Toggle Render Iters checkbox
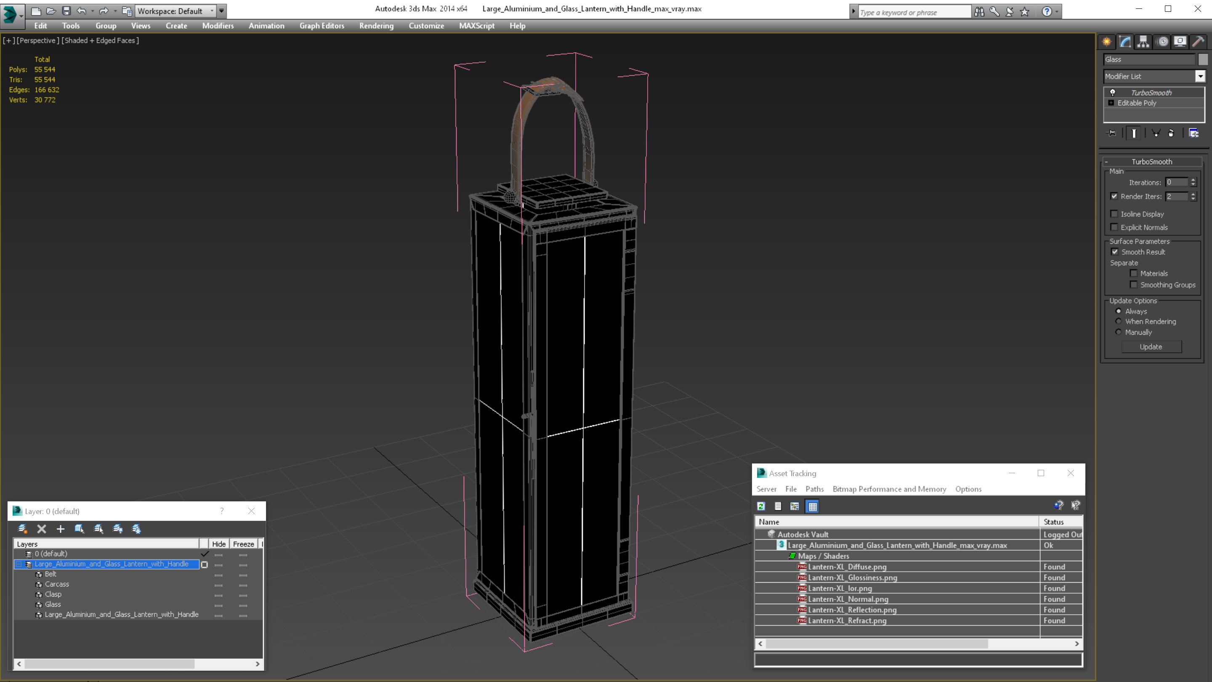Viewport: 1212px width, 682px height. (x=1114, y=196)
